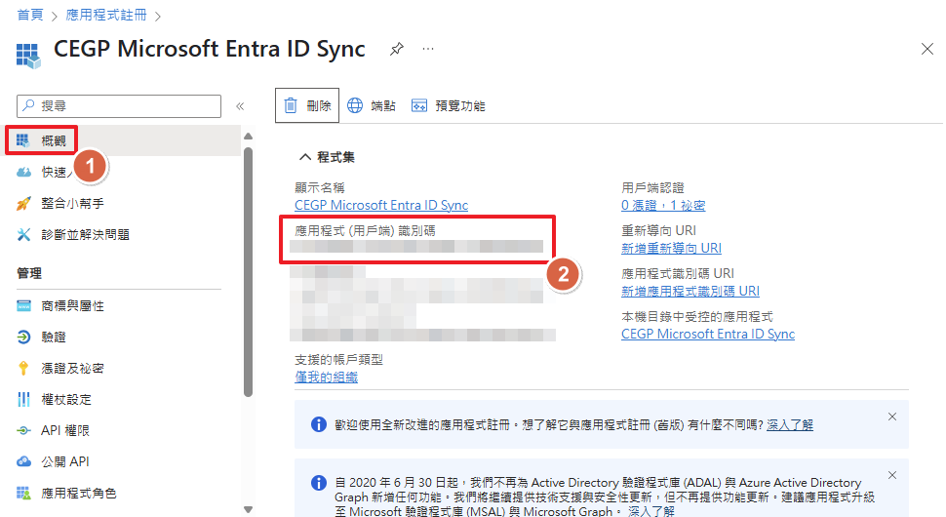Open 公開 API cloud item
Screen dimensions: 946x517
click(64, 461)
